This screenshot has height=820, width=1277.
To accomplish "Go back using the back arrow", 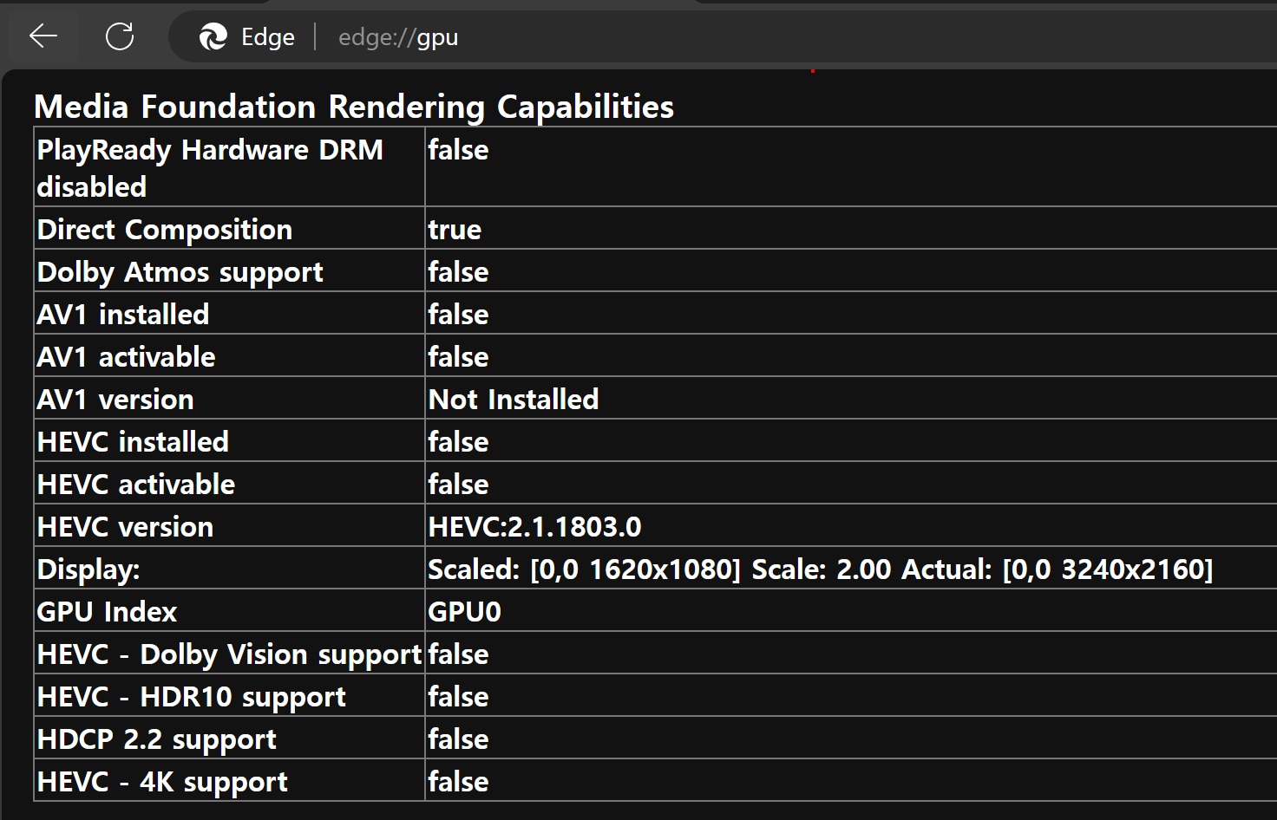I will 43,36.
